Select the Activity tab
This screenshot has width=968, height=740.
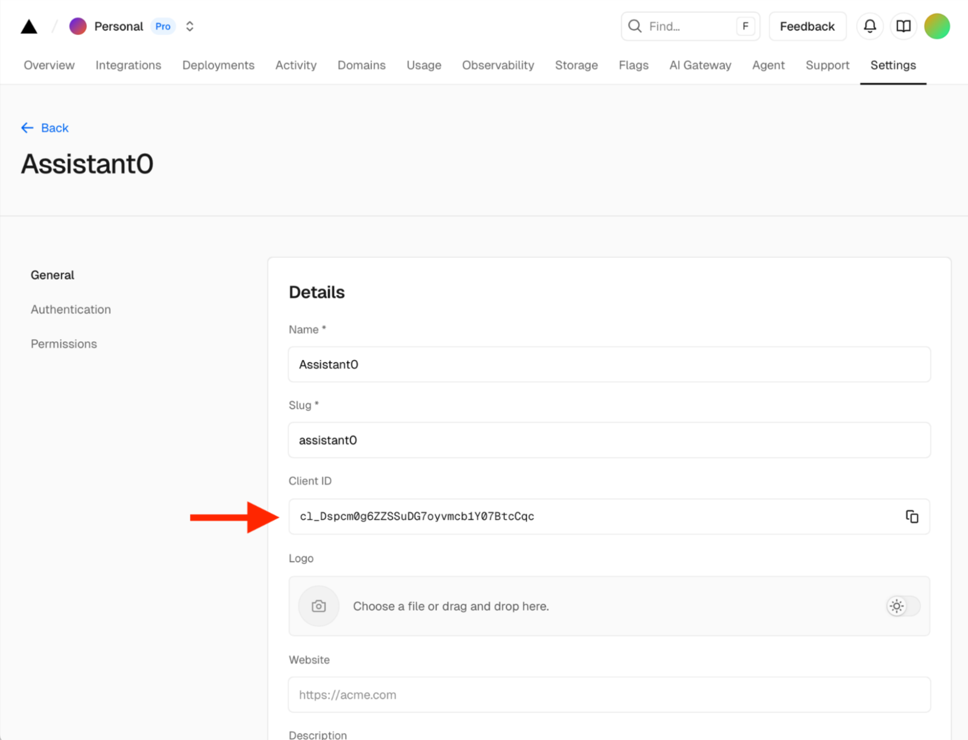[x=296, y=65]
